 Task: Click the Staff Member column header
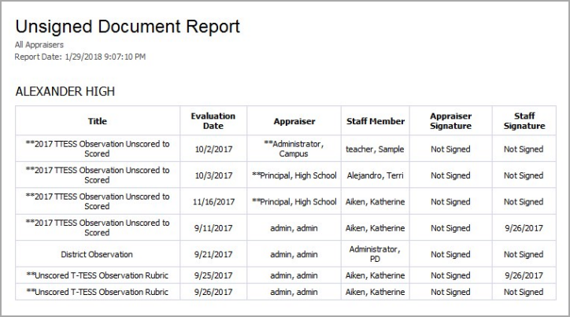point(376,121)
